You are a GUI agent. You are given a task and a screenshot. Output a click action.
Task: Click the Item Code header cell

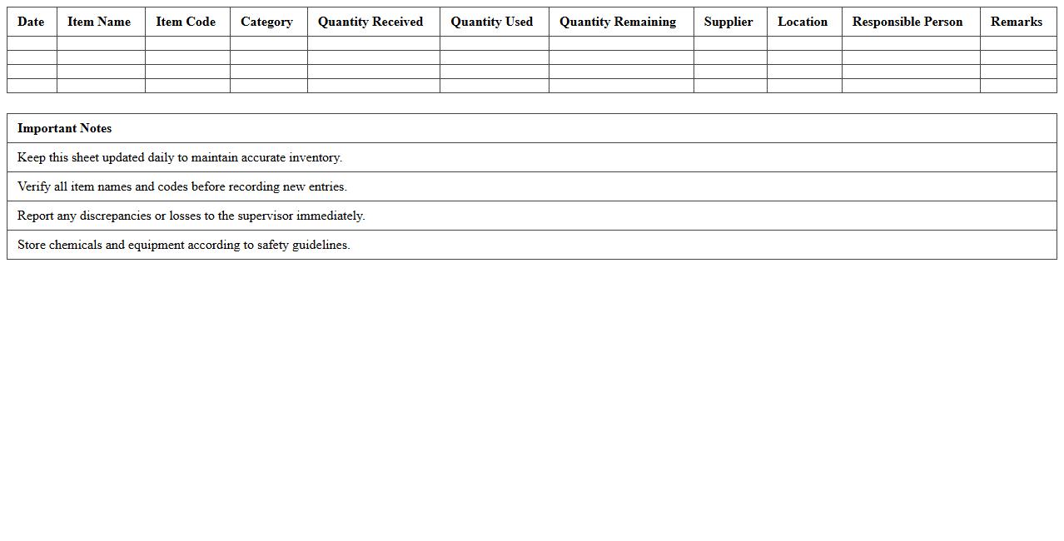(x=186, y=22)
